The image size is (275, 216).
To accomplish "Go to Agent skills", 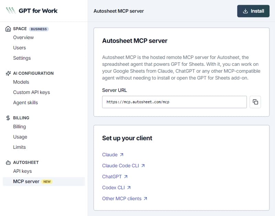I will point(25,103).
